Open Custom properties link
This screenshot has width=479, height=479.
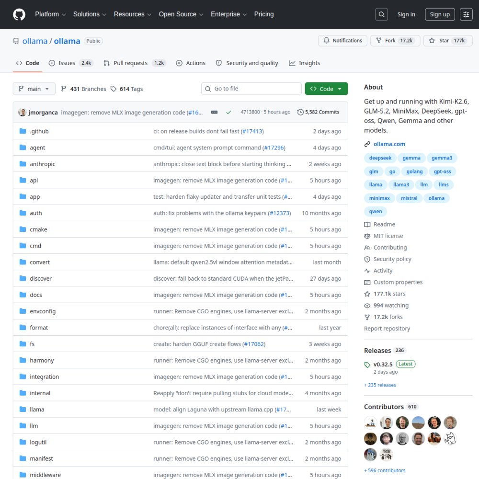coord(393,283)
